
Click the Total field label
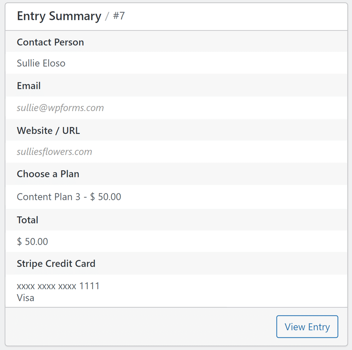(27, 220)
